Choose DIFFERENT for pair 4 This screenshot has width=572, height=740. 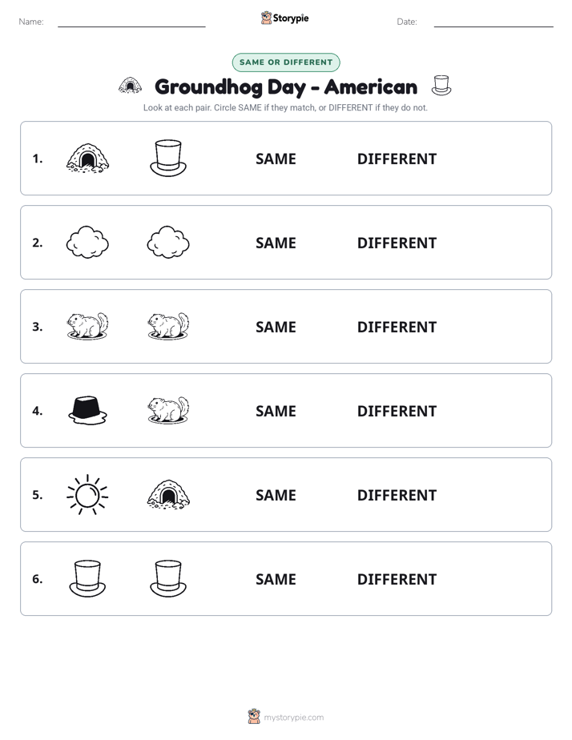[x=397, y=411]
